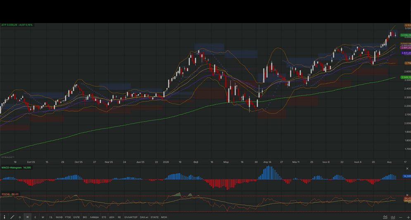Click the 'Απρ 14' date label on time axis

pyautogui.click(x=267, y=162)
